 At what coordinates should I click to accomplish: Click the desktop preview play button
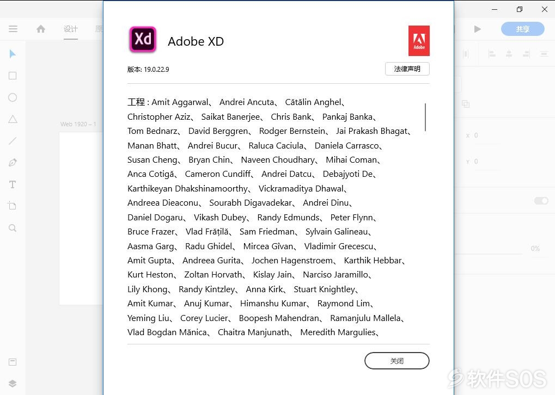click(x=478, y=29)
